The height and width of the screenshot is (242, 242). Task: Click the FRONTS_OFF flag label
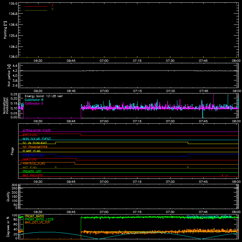[x=32, y=172]
